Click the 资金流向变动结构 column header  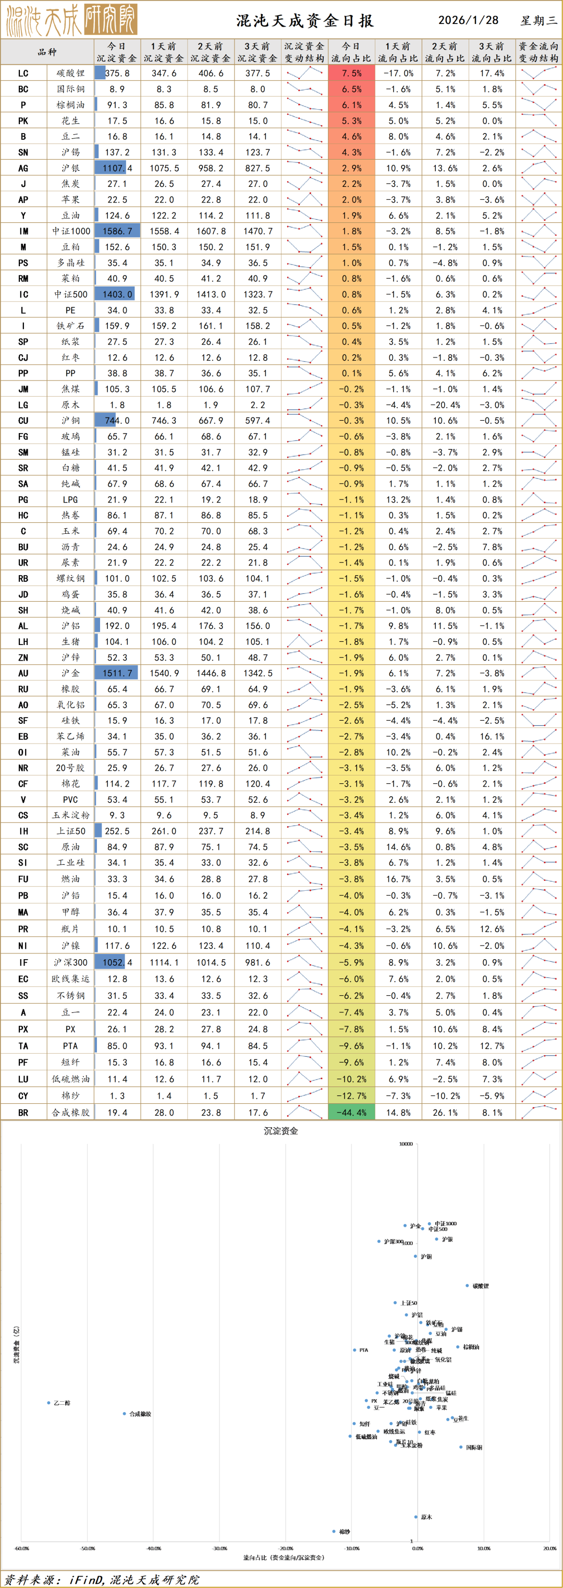[538, 52]
